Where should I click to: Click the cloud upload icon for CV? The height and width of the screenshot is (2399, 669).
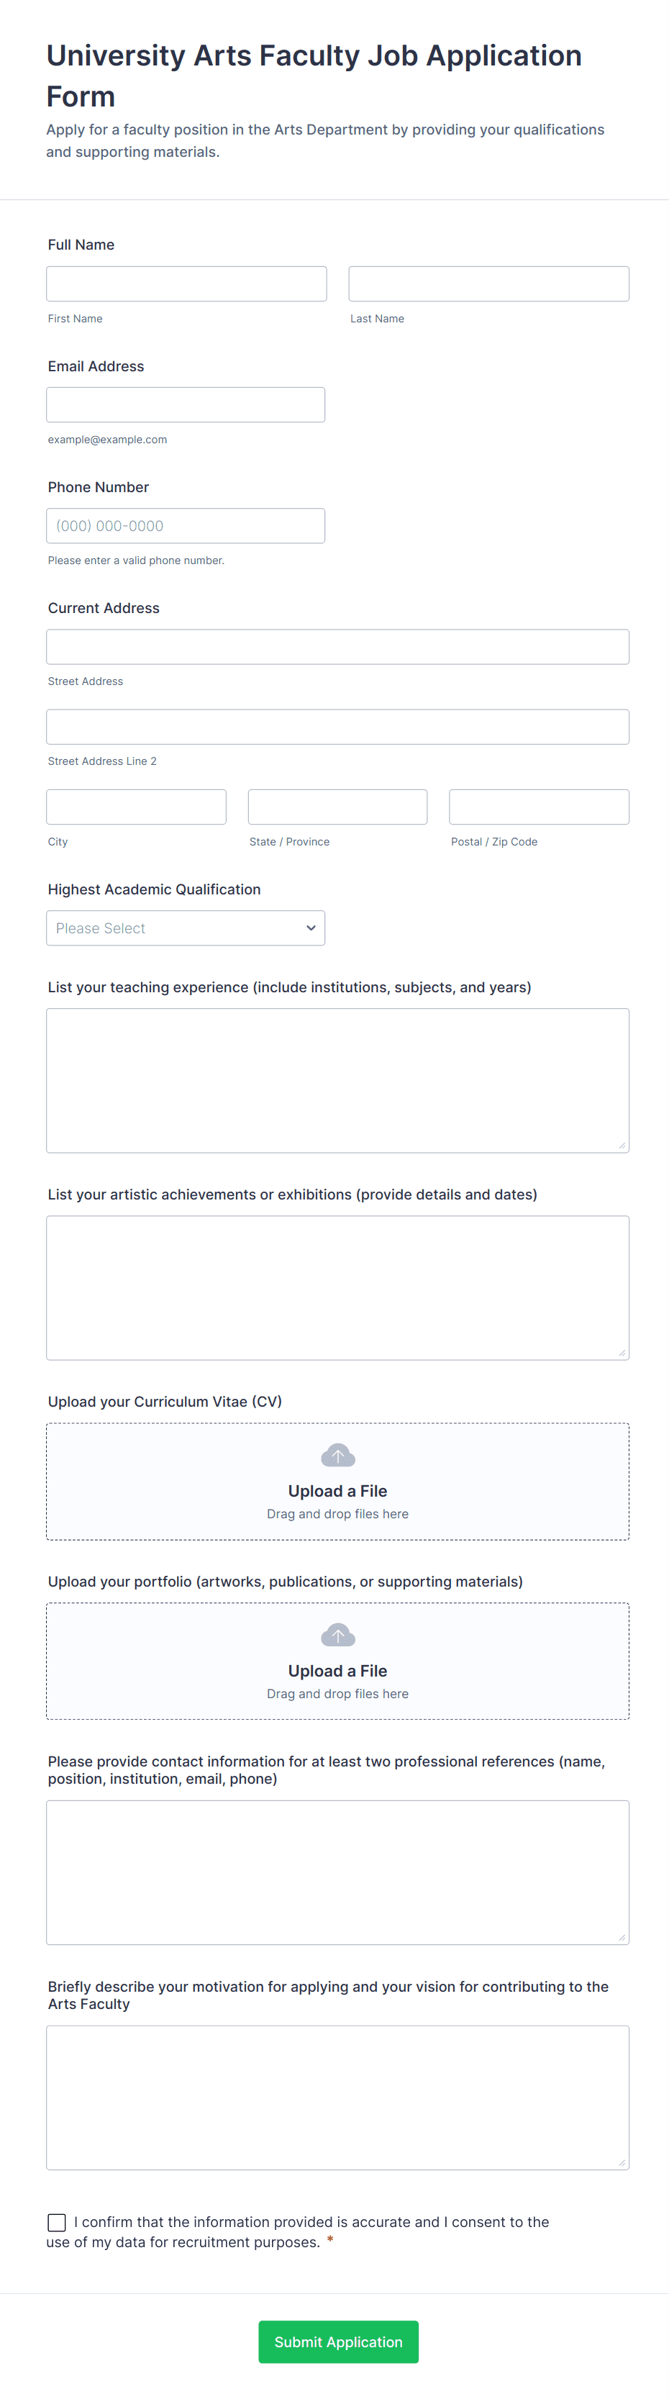click(x=337, y=1455)
